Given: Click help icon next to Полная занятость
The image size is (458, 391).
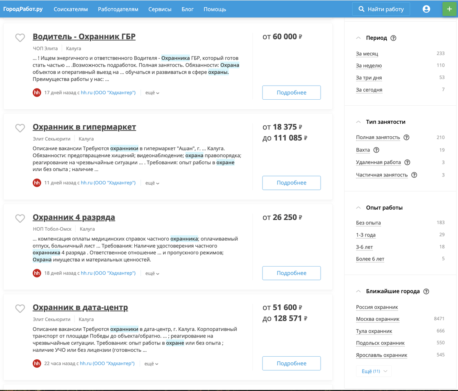Looking at the screenshot, I should pos(406,137).
